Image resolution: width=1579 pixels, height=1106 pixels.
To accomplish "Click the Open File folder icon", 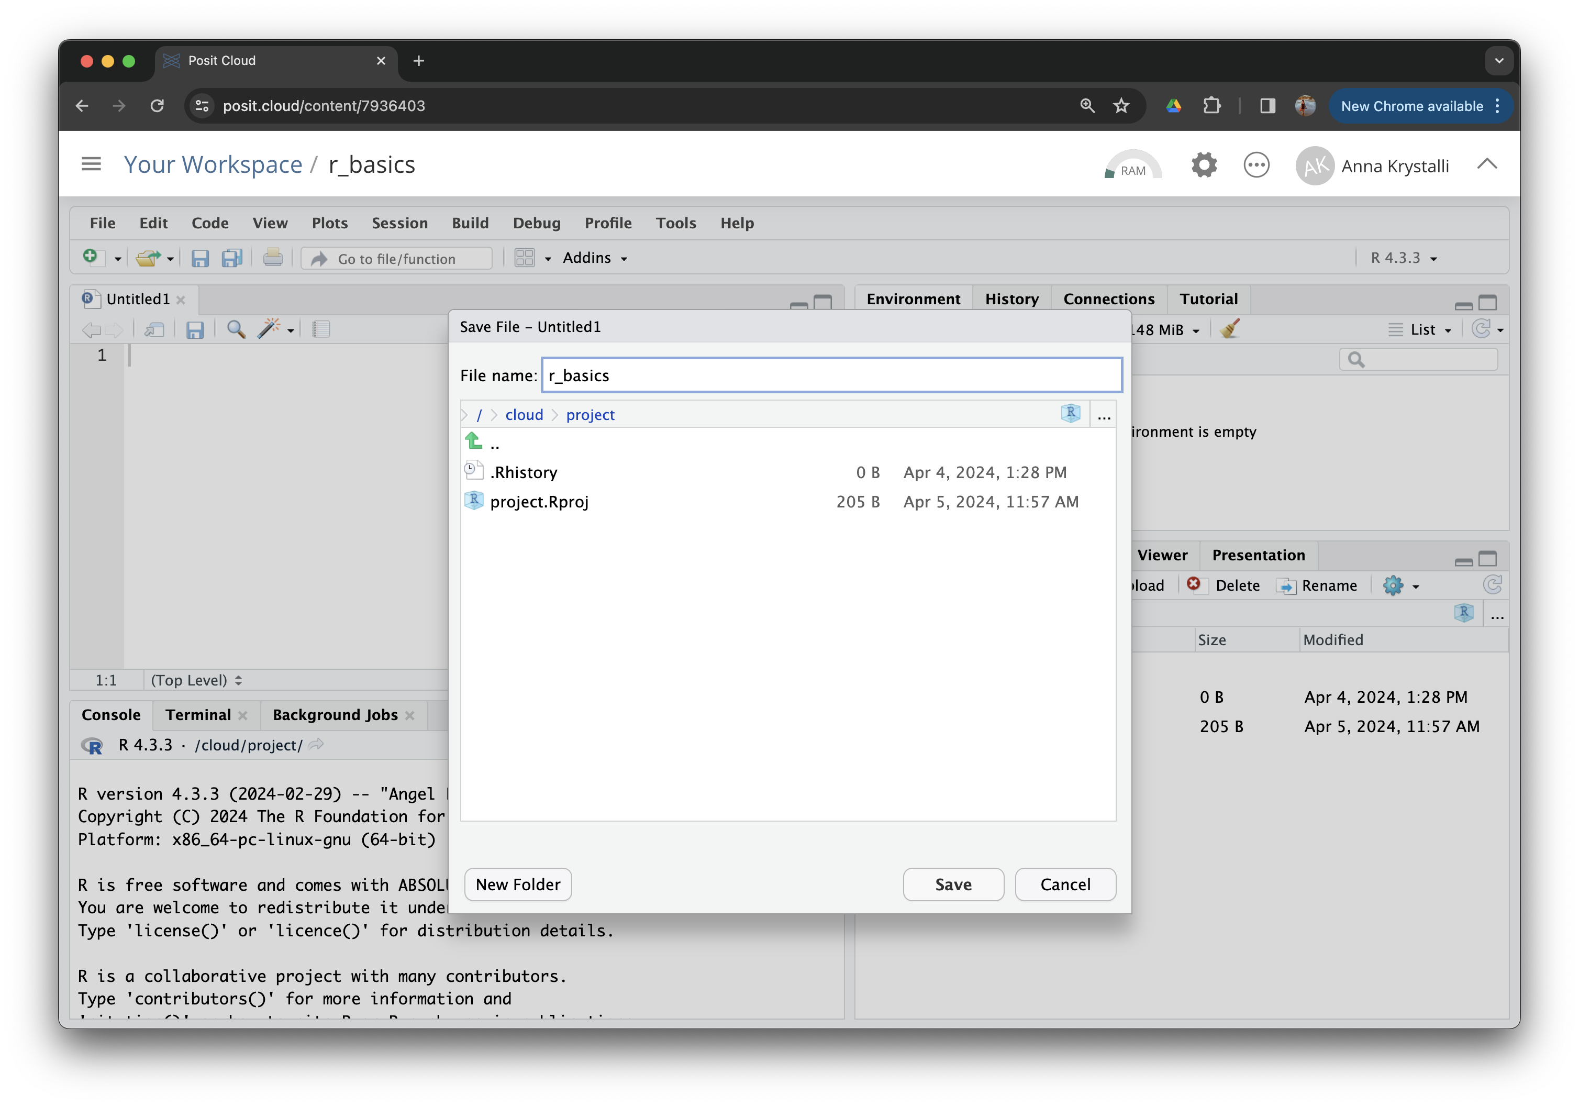I will tap(148, 258).
